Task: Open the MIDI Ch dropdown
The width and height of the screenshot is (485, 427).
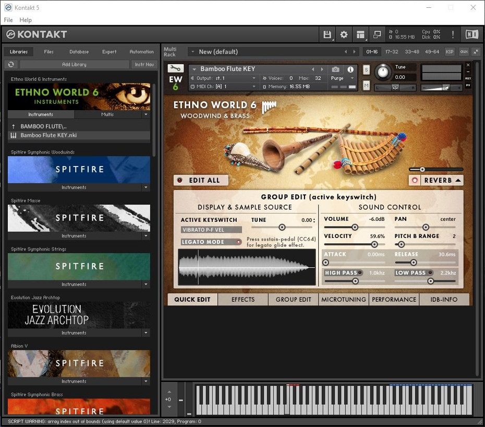Action: 254,87
